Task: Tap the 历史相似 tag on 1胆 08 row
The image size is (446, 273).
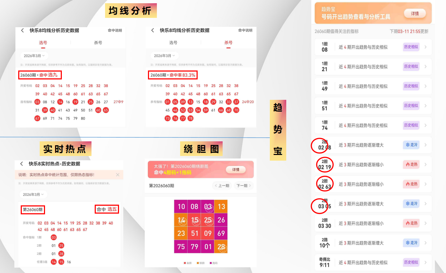Action: click(411, 47)
